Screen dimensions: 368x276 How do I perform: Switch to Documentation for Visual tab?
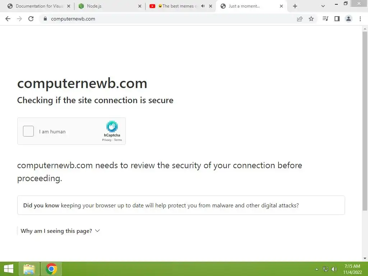point(39,6)
